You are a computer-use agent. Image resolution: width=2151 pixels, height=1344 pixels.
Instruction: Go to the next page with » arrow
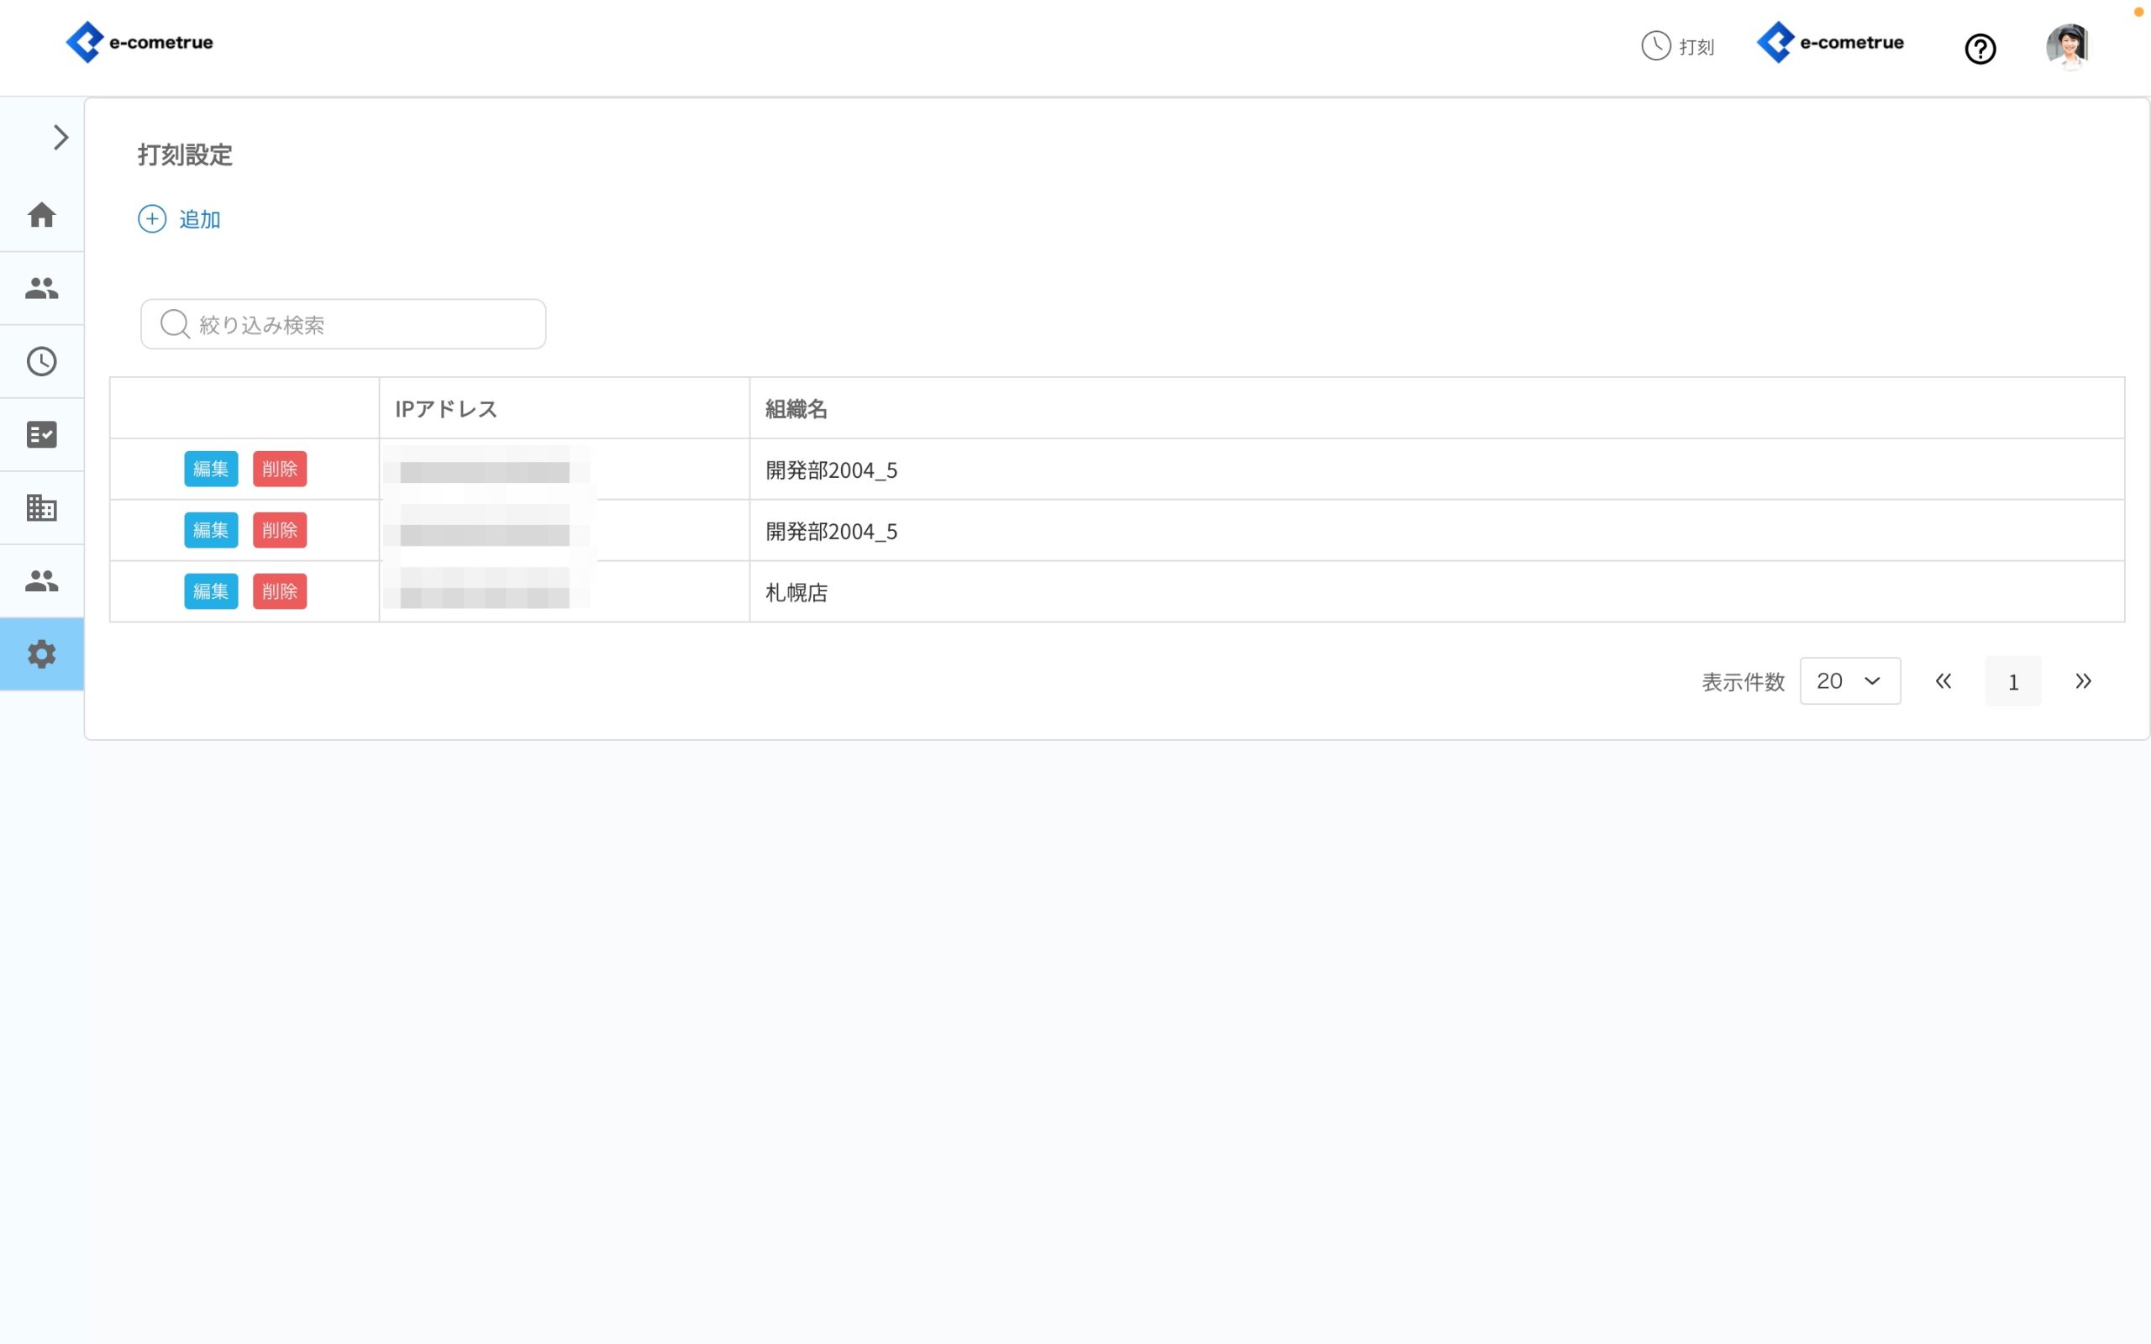point(2083,681)
